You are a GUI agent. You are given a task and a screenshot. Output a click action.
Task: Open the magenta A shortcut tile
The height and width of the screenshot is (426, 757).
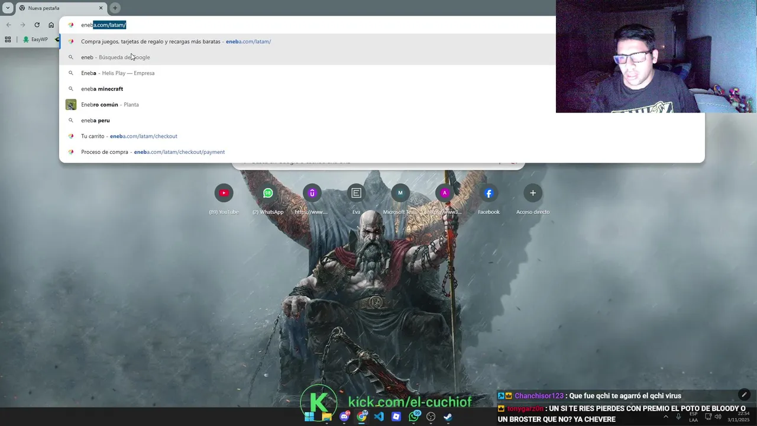click(444, 199)
